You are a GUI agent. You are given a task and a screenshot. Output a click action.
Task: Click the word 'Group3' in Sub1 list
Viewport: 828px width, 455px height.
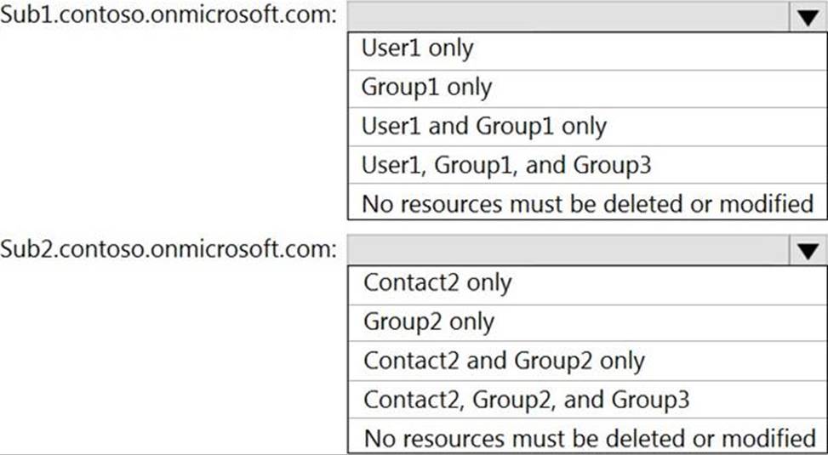613,165
